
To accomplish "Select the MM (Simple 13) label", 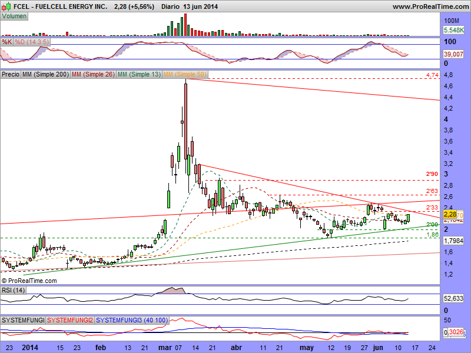I will (139, 74).
